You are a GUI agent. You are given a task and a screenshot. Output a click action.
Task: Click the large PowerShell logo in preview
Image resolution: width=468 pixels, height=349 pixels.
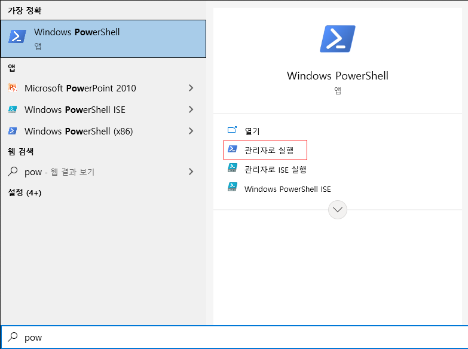coord(338,39)
